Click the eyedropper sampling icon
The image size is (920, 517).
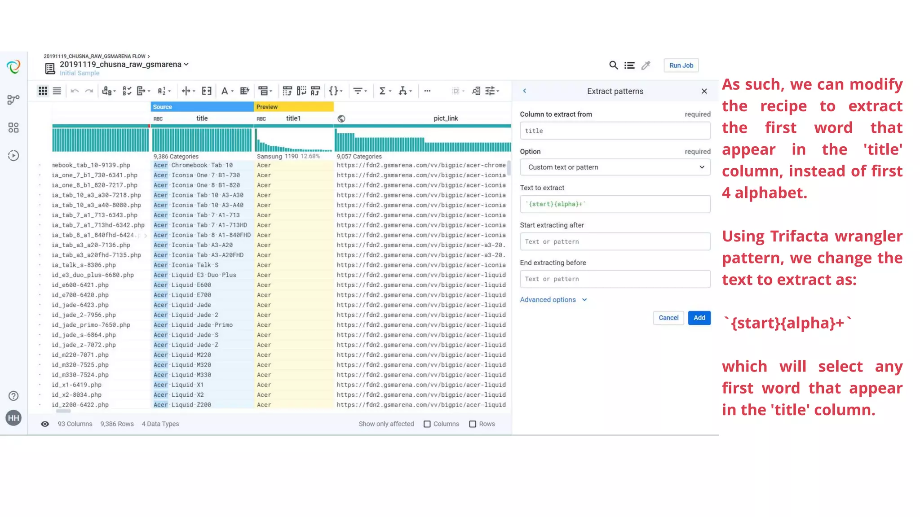(x=646, y=66)
